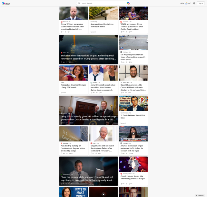
Task: Open the Feedback button
Action: click(x=200, y=195)
